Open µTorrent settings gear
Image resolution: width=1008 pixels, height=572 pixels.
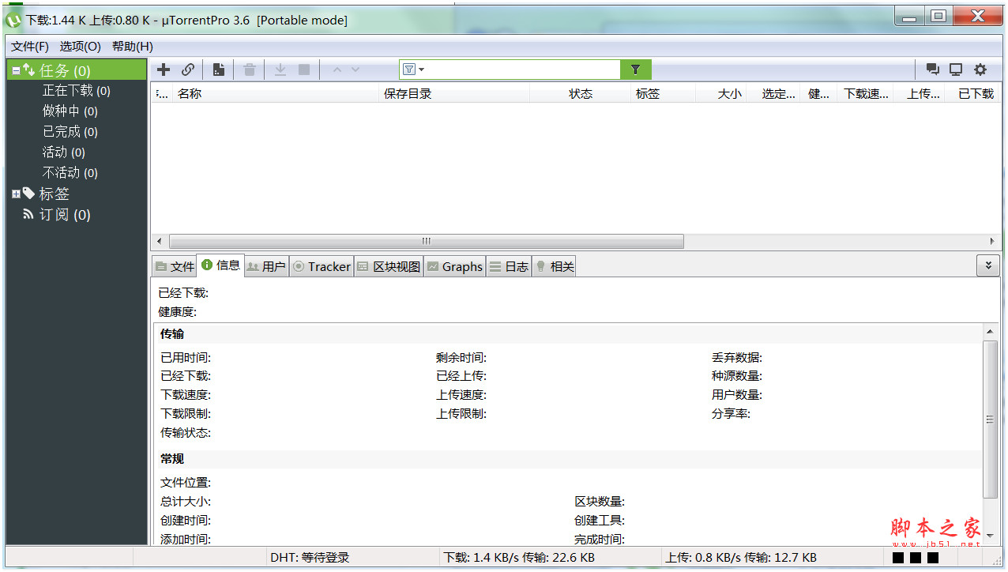point(980,70)
